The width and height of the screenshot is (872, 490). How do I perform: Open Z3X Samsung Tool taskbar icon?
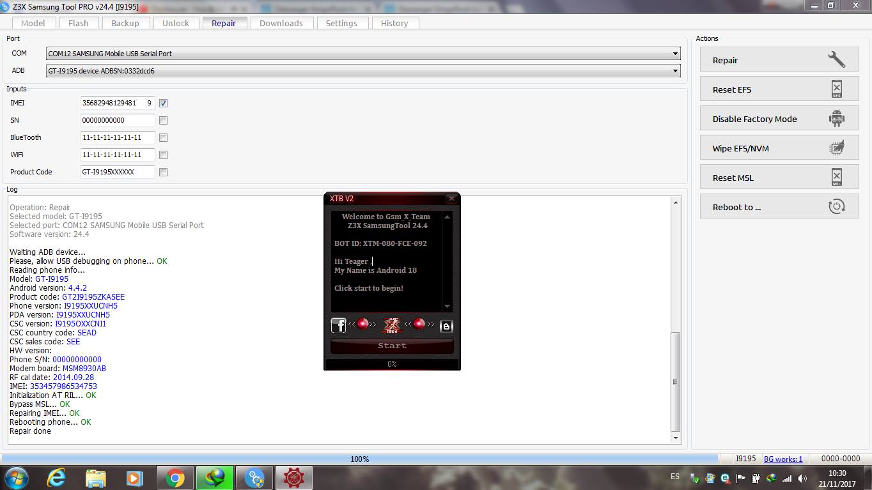tap(254, 478)
